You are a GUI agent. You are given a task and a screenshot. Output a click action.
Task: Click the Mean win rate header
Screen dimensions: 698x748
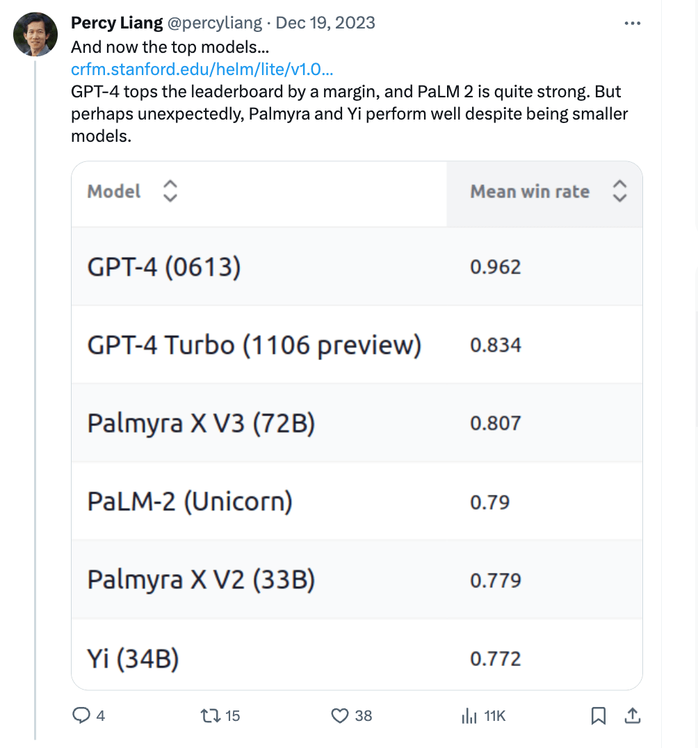point(530,192)
